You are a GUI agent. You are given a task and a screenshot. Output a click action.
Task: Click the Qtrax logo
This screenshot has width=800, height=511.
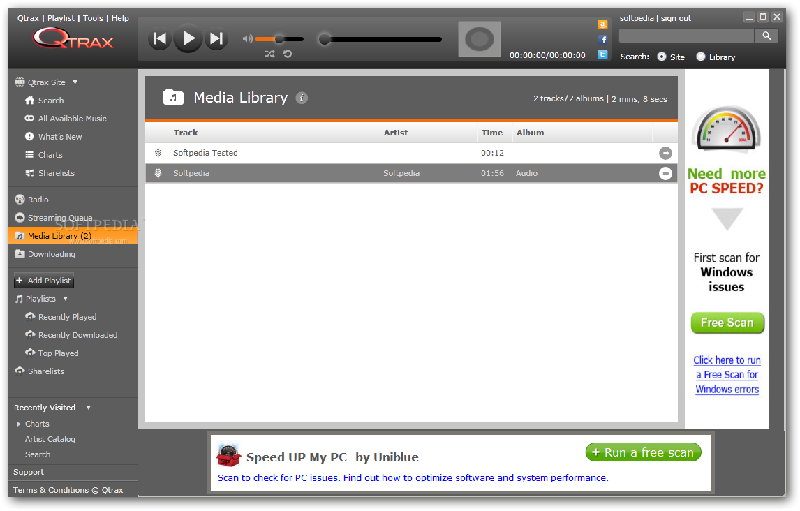(x=73, y=39)
